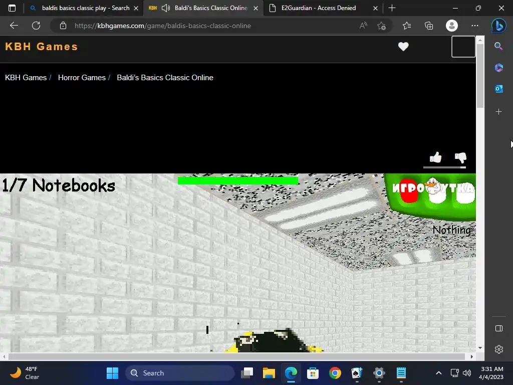Open a new tab with plus button
The image size is (513, 385).
(392, 8)
